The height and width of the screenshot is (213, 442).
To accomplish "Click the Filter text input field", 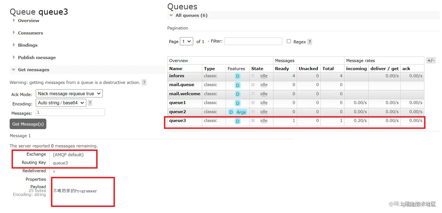I will pyautogui.click(x=253, y=41).
